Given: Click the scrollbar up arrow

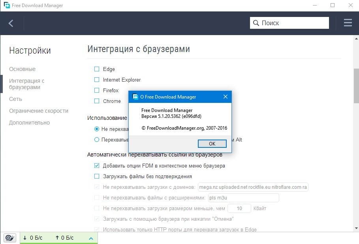Looking at the screenshot, I should [x=356, y=39].
